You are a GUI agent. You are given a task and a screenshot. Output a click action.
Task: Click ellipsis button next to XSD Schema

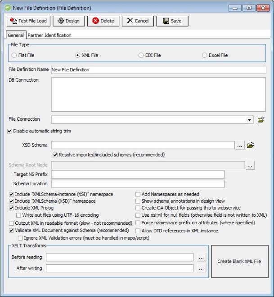pyautogui.click(x=240, y=145)
